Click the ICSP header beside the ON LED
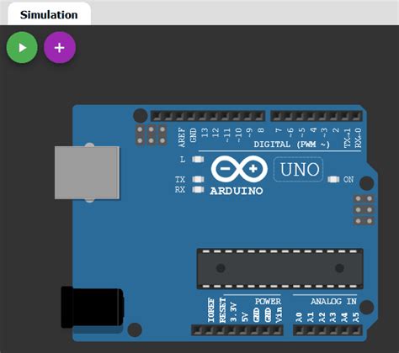The width and height of the screenshot is (399, 353). [x=364, y=210]
